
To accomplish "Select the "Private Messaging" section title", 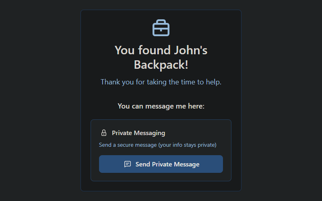I will (x=138, y=133).
